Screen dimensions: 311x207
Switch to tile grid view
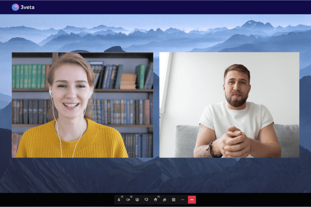174,200
